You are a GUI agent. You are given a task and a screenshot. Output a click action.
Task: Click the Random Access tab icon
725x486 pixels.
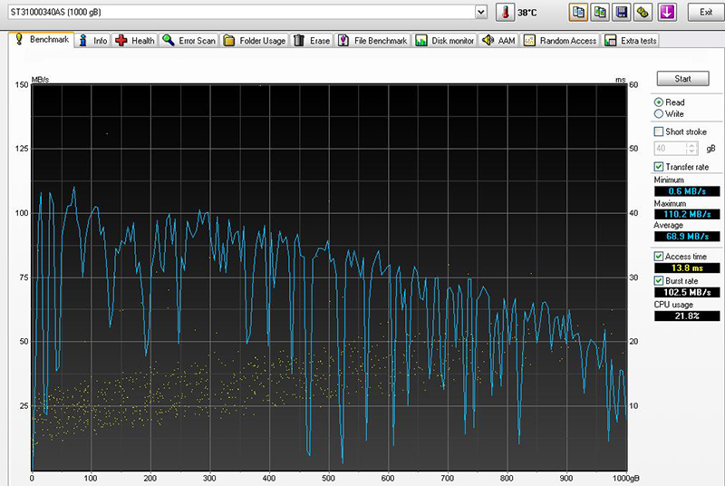click(x=529, y=41)
